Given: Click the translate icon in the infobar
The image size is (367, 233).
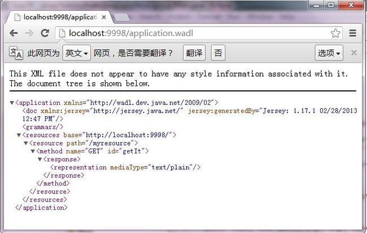Looking at the screenshot, I should [16, 53].
